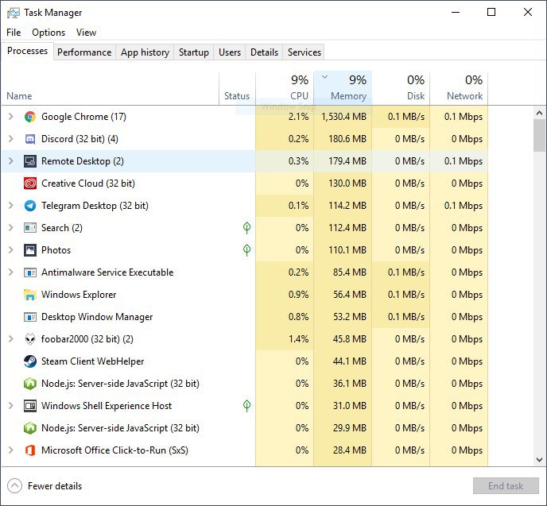Screen dimensions: 547x506
Task: Open the Options menu
Action: click(48, 33)
